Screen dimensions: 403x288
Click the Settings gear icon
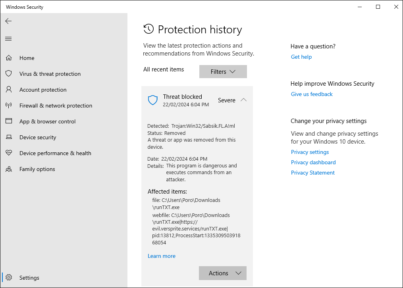9,277
